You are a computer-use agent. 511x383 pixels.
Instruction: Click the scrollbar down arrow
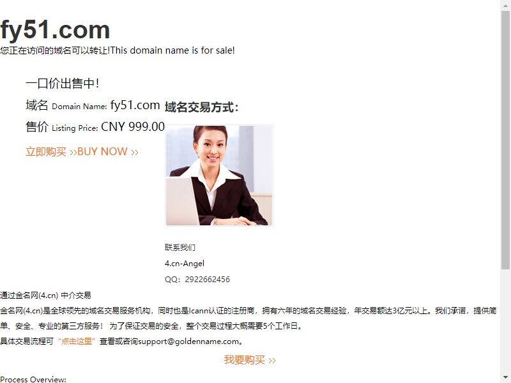(505, 378)
